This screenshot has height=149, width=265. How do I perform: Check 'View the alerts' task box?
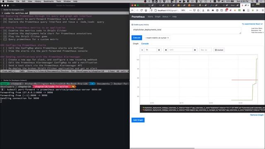pyautogui.click(x=5, y=51)
